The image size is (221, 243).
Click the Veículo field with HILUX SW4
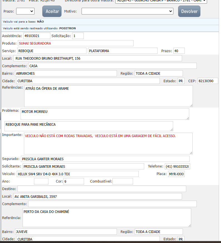(x=77, y=174)
